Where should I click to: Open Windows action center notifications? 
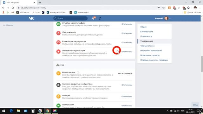pos(198,111)
